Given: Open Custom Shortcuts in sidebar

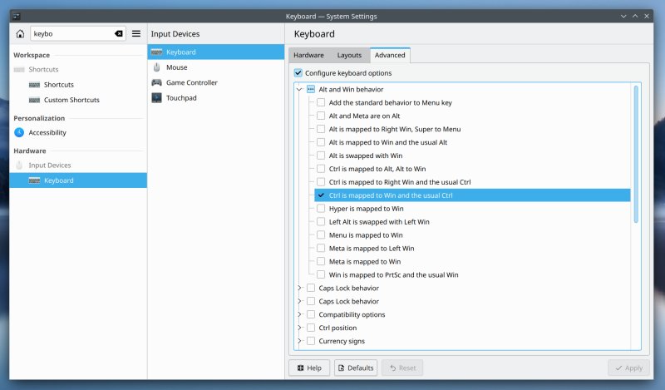Looking at the screenshot, I should coord(71,100).
